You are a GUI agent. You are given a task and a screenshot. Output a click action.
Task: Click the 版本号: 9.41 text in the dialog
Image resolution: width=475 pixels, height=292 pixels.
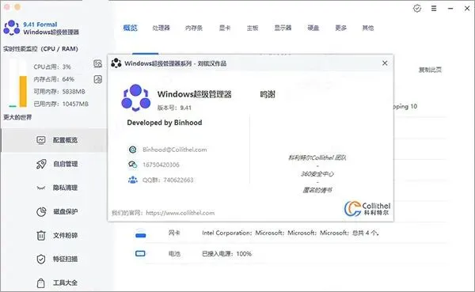click(x=174, y=108)
